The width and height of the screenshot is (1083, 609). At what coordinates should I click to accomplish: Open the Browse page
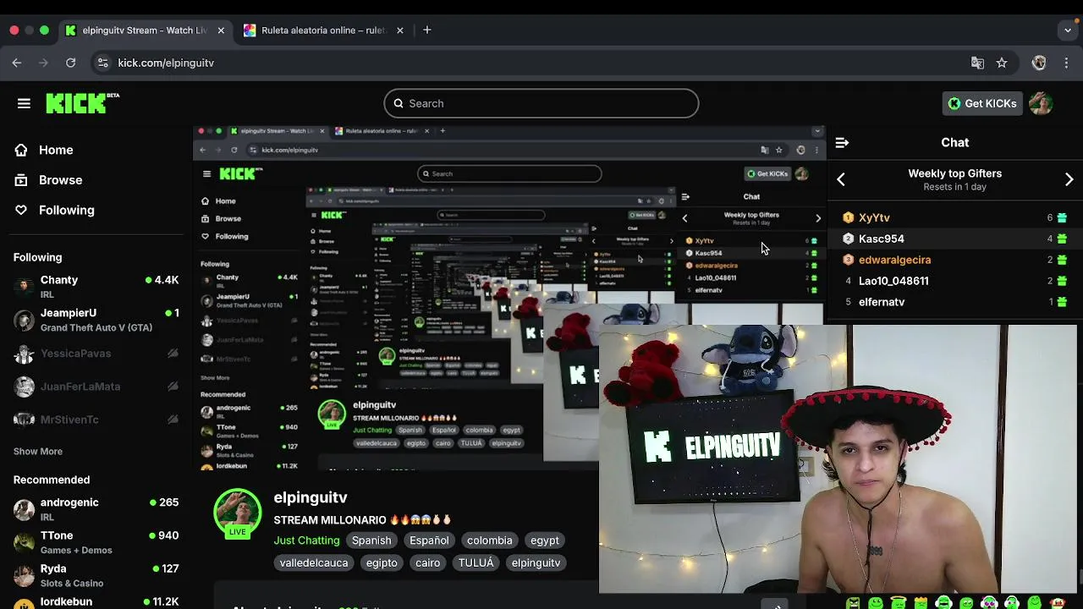tap(60, 180)
